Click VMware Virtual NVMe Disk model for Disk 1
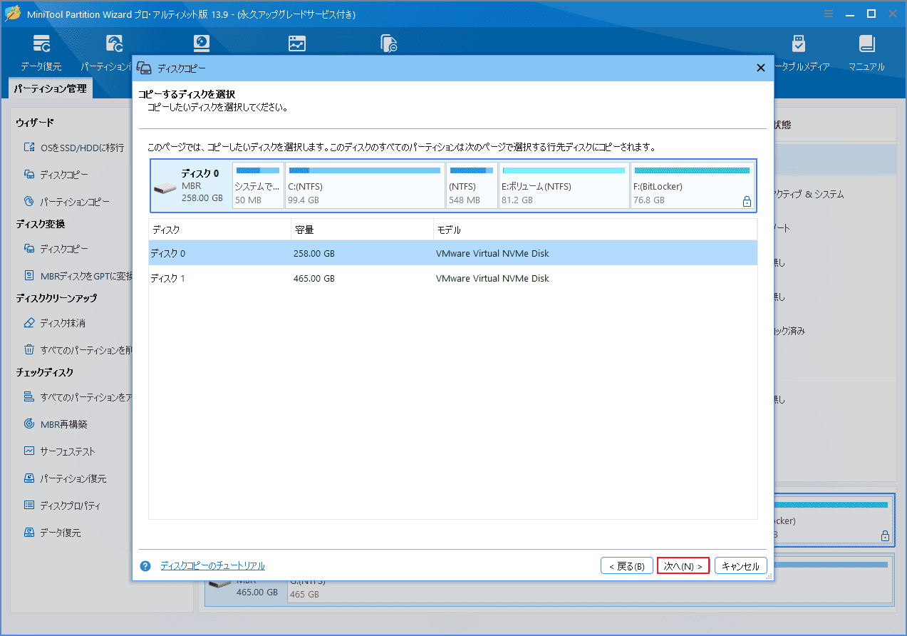 493,278
